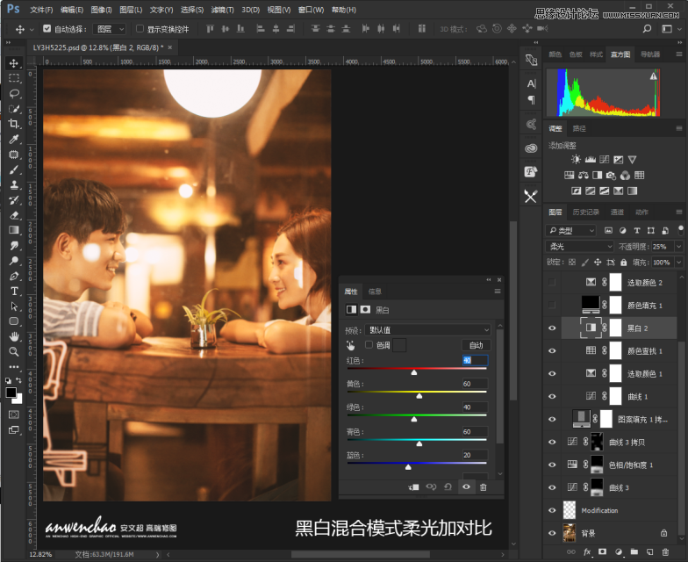Toggle adjustment visibility eye in Properties
This screenshot has height=562, width=688.
[x=466, y=486]
